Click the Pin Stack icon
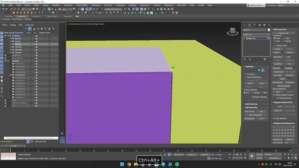 click(x=245, y=59)
